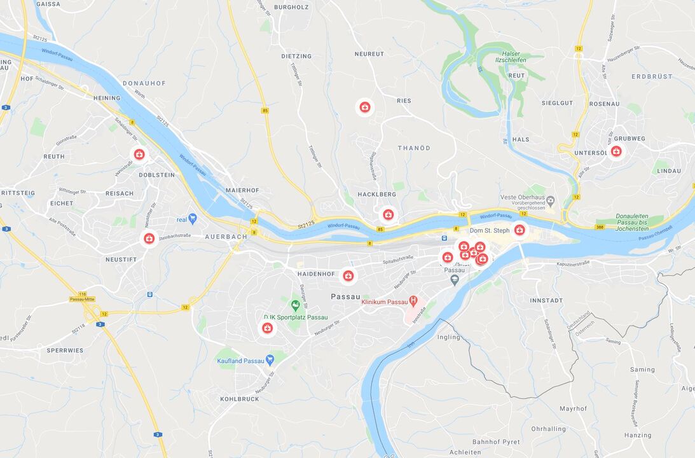695x458 pixels.
Task: Open the Kaufland Passau shopping cart pin
Action: click(270, 359)
